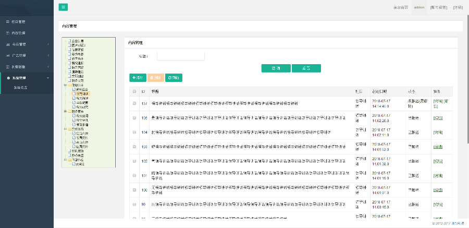Click the 查询 search button
The image size is (469, 228).
[x=276, y=68]
